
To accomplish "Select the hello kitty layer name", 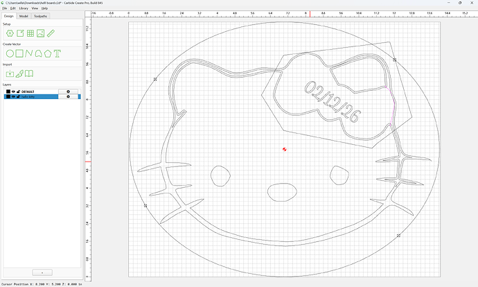I will [28, 96].
